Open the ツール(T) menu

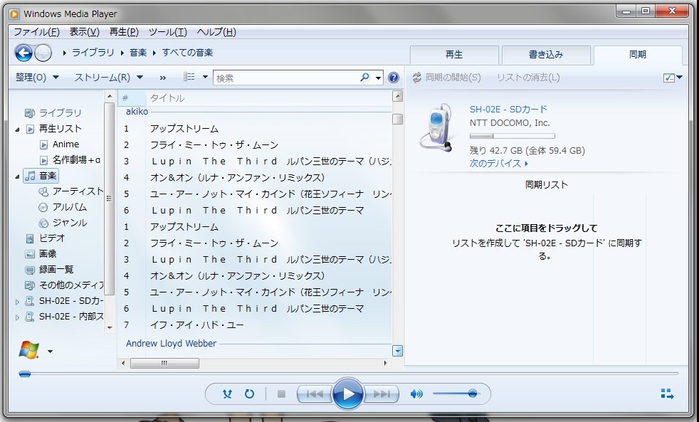coord(167,32)
